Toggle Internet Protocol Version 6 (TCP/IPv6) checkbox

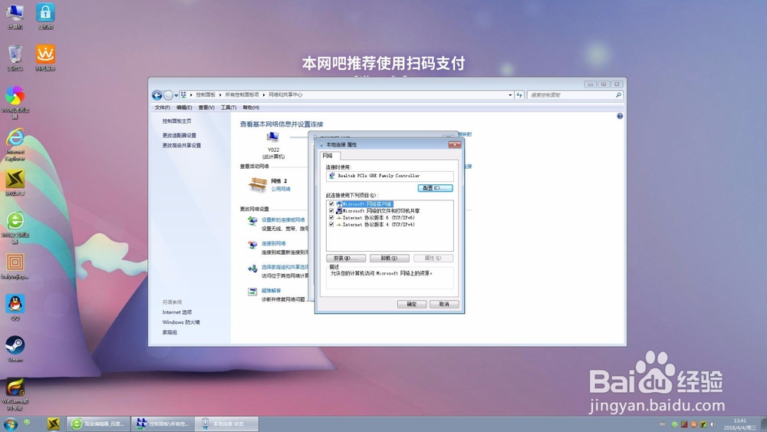[x=331, y=218]
